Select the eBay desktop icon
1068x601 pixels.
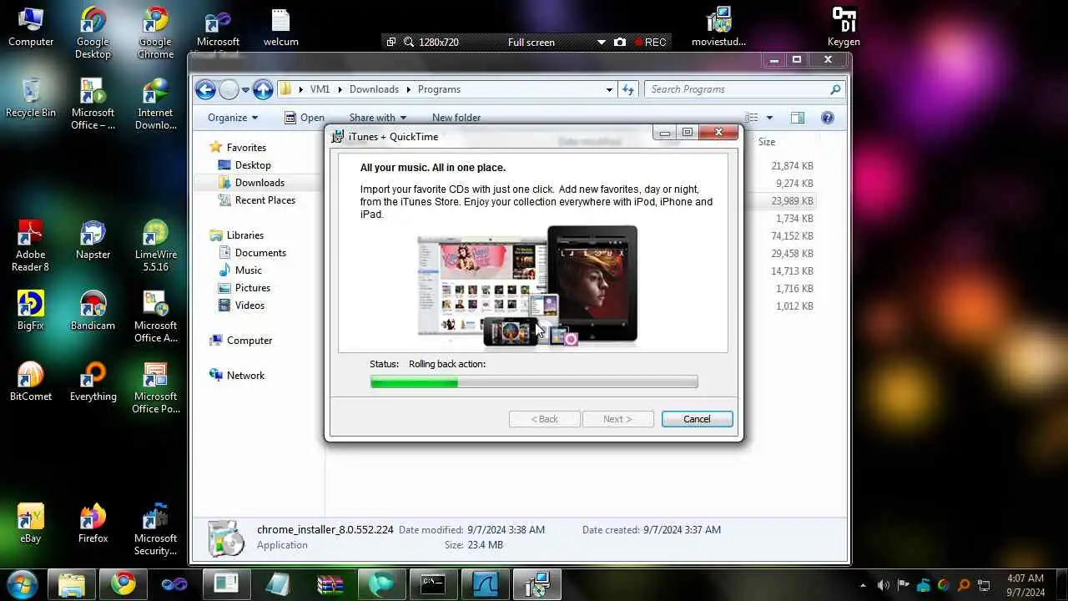(x=31, y=523)
